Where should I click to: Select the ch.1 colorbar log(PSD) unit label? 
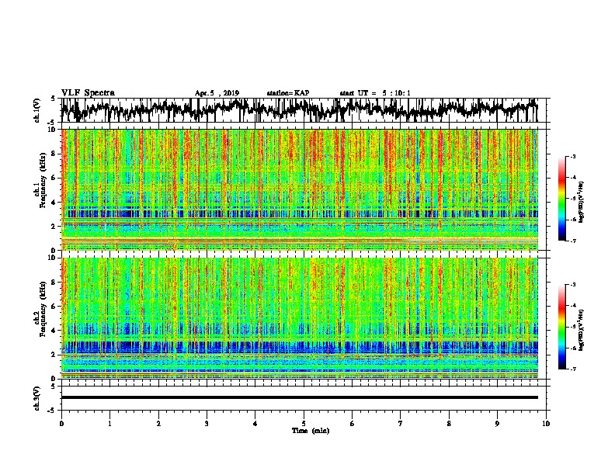pos(581,202)
